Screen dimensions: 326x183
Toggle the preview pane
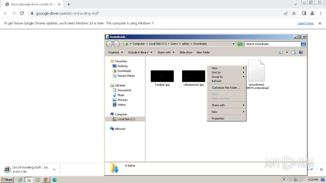coord(294,52)
